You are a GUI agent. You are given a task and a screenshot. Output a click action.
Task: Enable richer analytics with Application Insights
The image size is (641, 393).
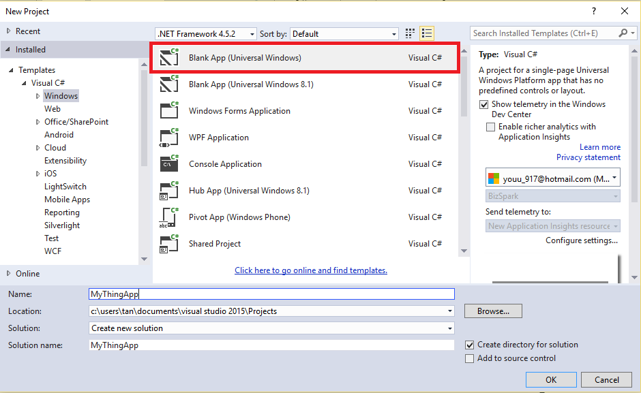coord(491,127)
